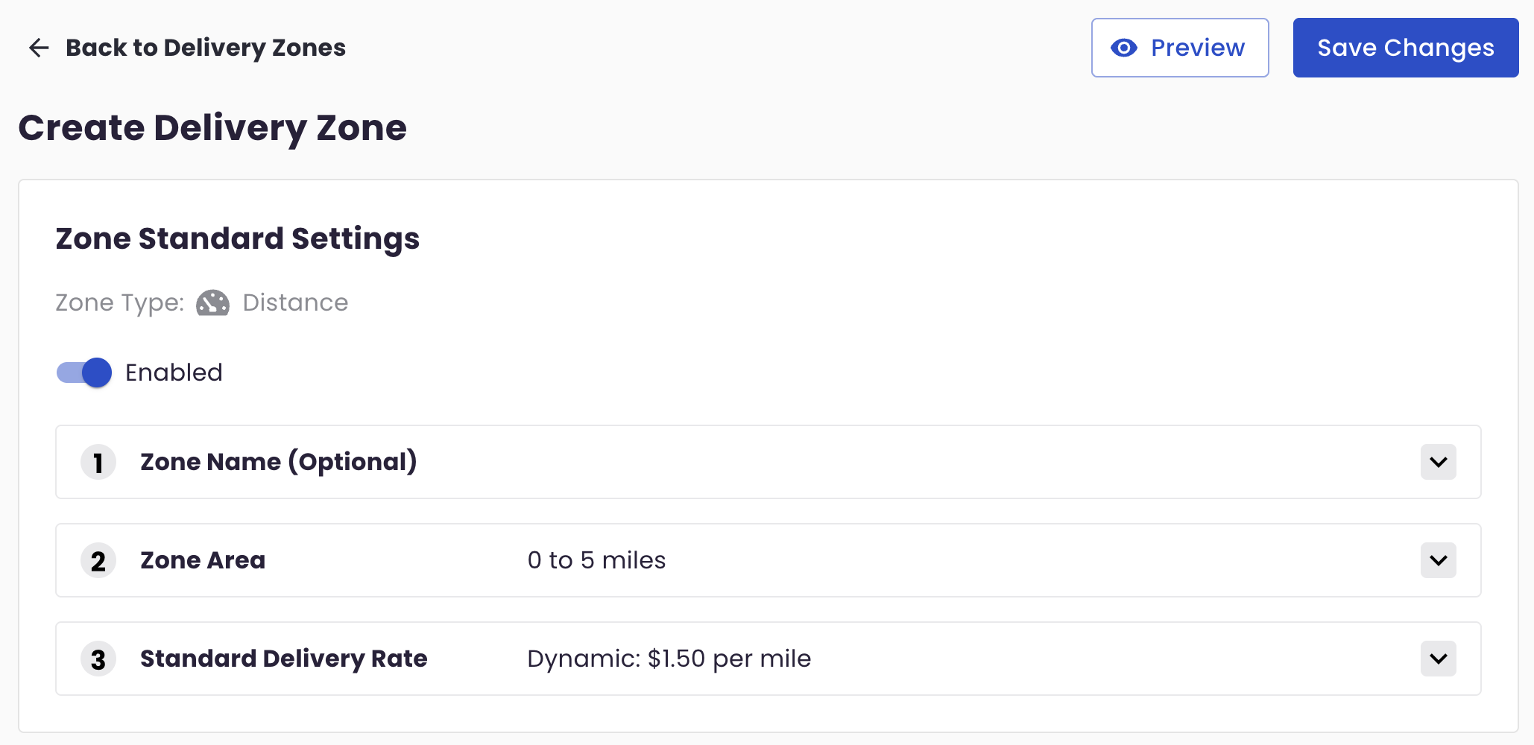The width and height of the screenshot is (1534, 745).
Task: Expand the Zone Name chevron
Action: [1439, 462]
